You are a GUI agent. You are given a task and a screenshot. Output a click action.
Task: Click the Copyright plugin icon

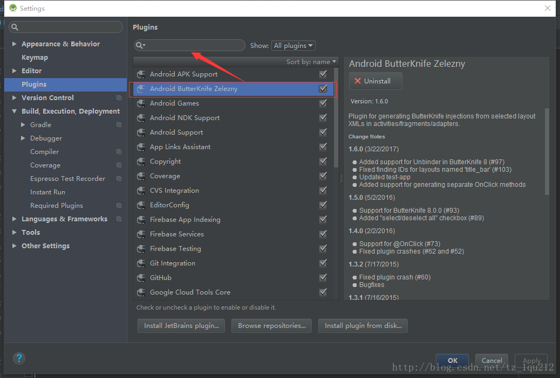141,162
